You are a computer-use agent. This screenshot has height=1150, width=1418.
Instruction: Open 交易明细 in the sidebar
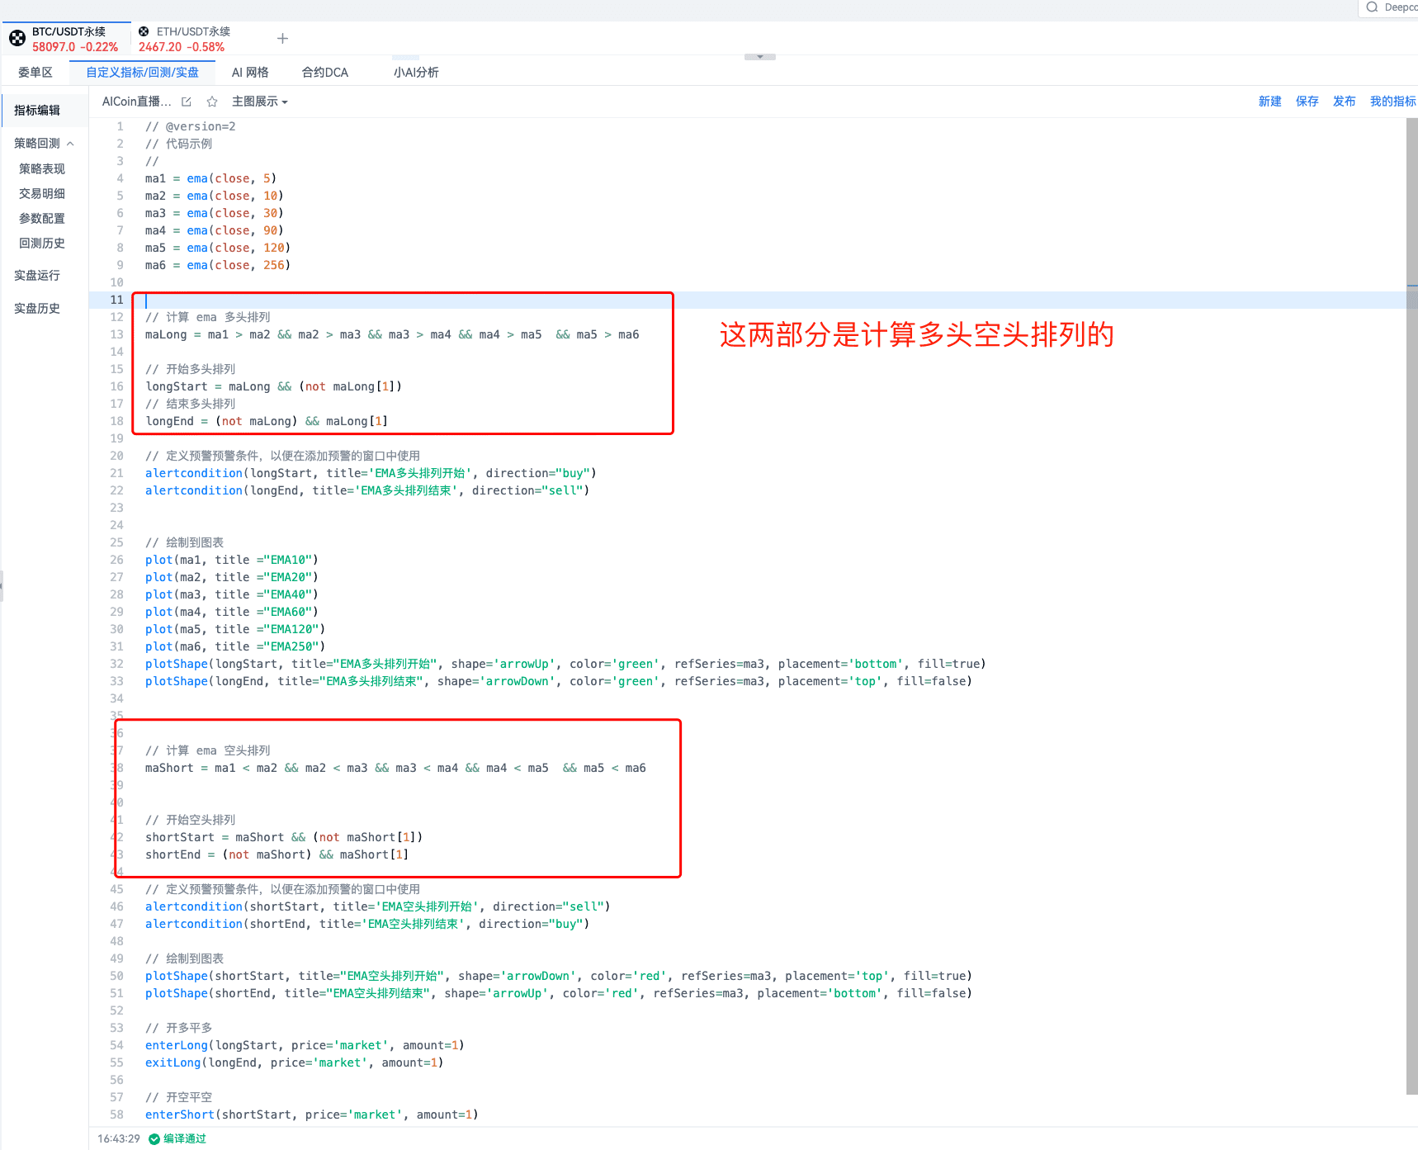click(42, 194)
